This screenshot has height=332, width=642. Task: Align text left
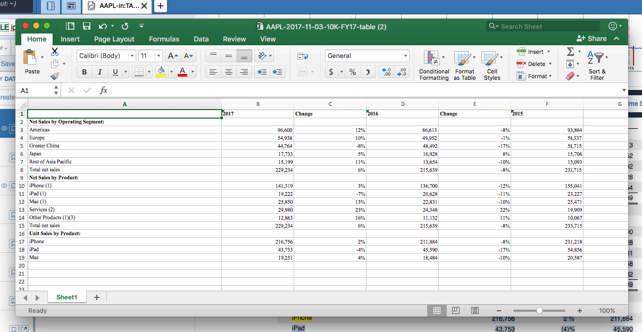point(213,72)
